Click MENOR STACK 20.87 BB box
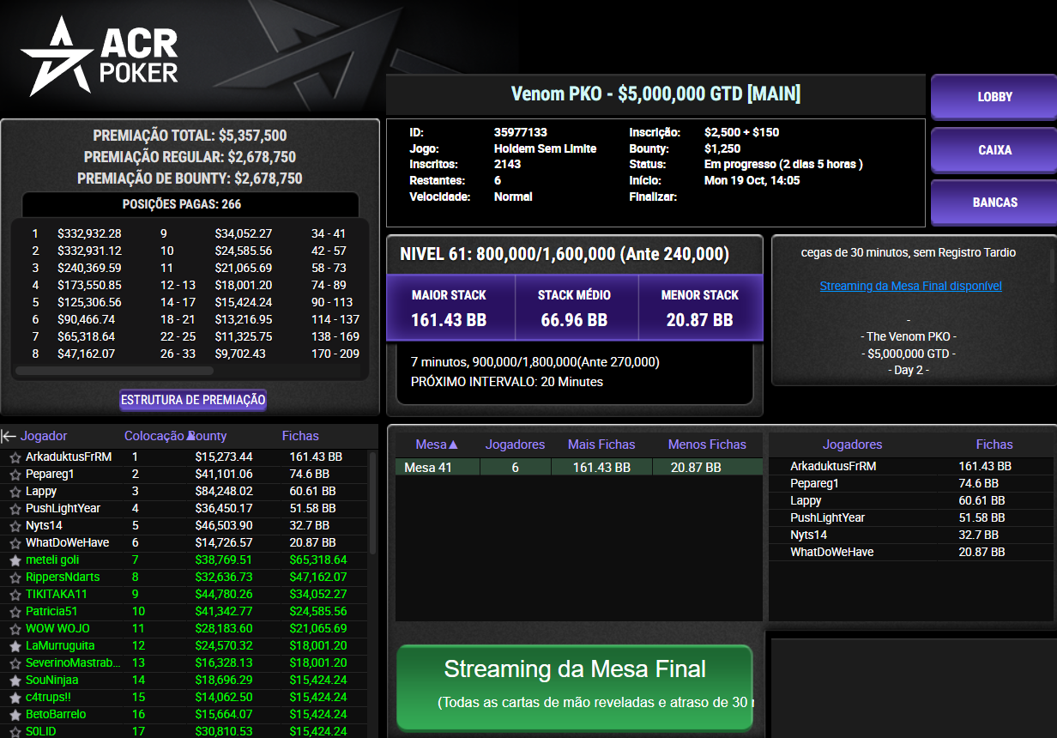 [x=700, y=308]
